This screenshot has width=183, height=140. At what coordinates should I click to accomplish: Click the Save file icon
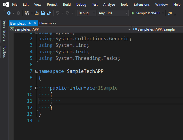click(x=43, y=13)
